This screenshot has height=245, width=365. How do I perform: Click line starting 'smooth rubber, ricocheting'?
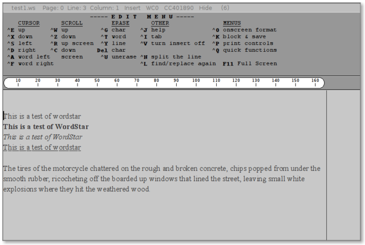tap(154, 179)
